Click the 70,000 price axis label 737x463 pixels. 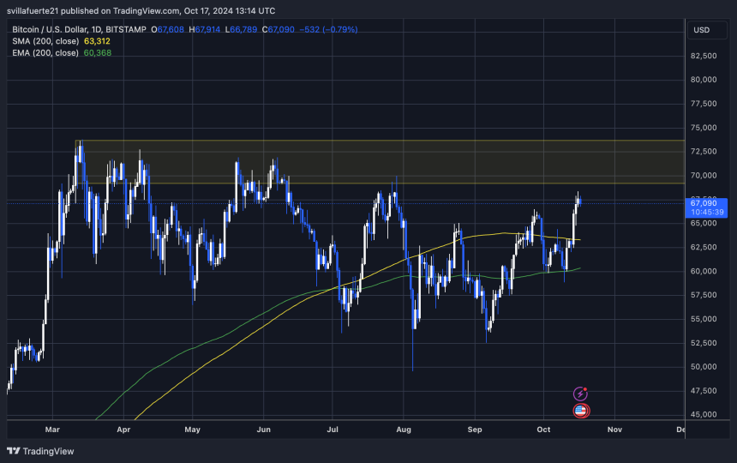[x=704, y=176]
